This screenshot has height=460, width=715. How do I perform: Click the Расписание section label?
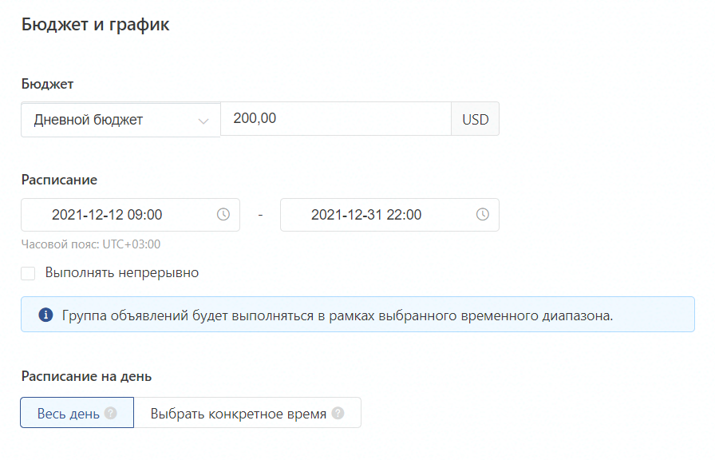tap(59, 180)
